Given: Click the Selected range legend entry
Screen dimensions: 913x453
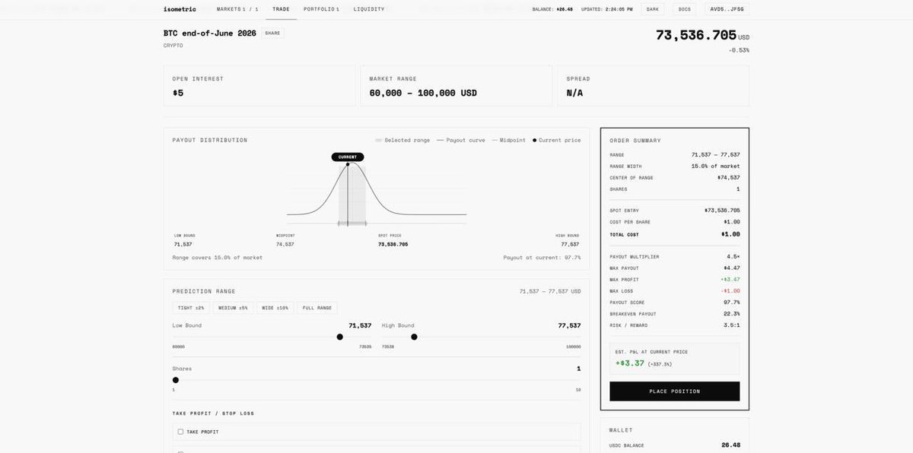Looking at the screenshot, I should (402, 140).
